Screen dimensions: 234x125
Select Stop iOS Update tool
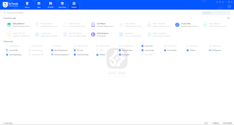pos(75,34)
